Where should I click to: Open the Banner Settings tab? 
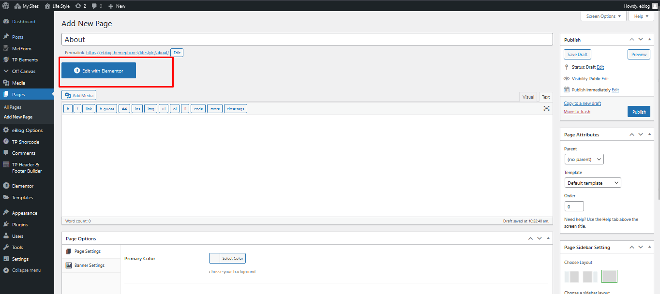coord(89,265)
